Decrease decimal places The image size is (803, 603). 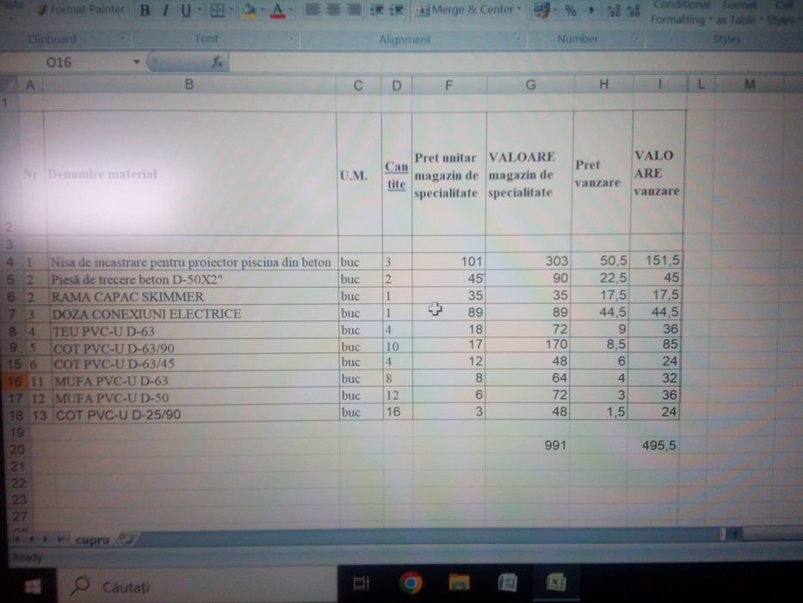click(634, 10)
